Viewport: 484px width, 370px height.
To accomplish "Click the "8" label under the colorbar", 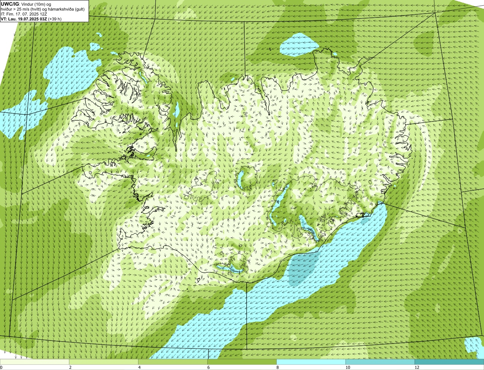I will pyautogui.click(x=278, y=367).
